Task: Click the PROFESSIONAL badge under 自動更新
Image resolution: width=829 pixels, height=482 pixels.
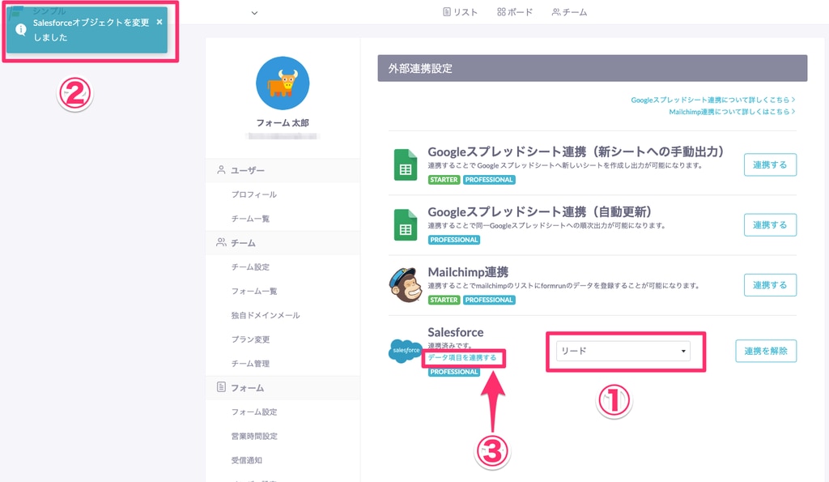Action: click(x=453, y=240)
